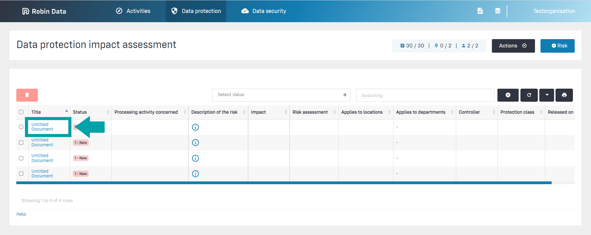Image resolution: width=591 pixels, height=235 pixels.
Task: Click the red trash delete button
Action: tap(27, 95)
